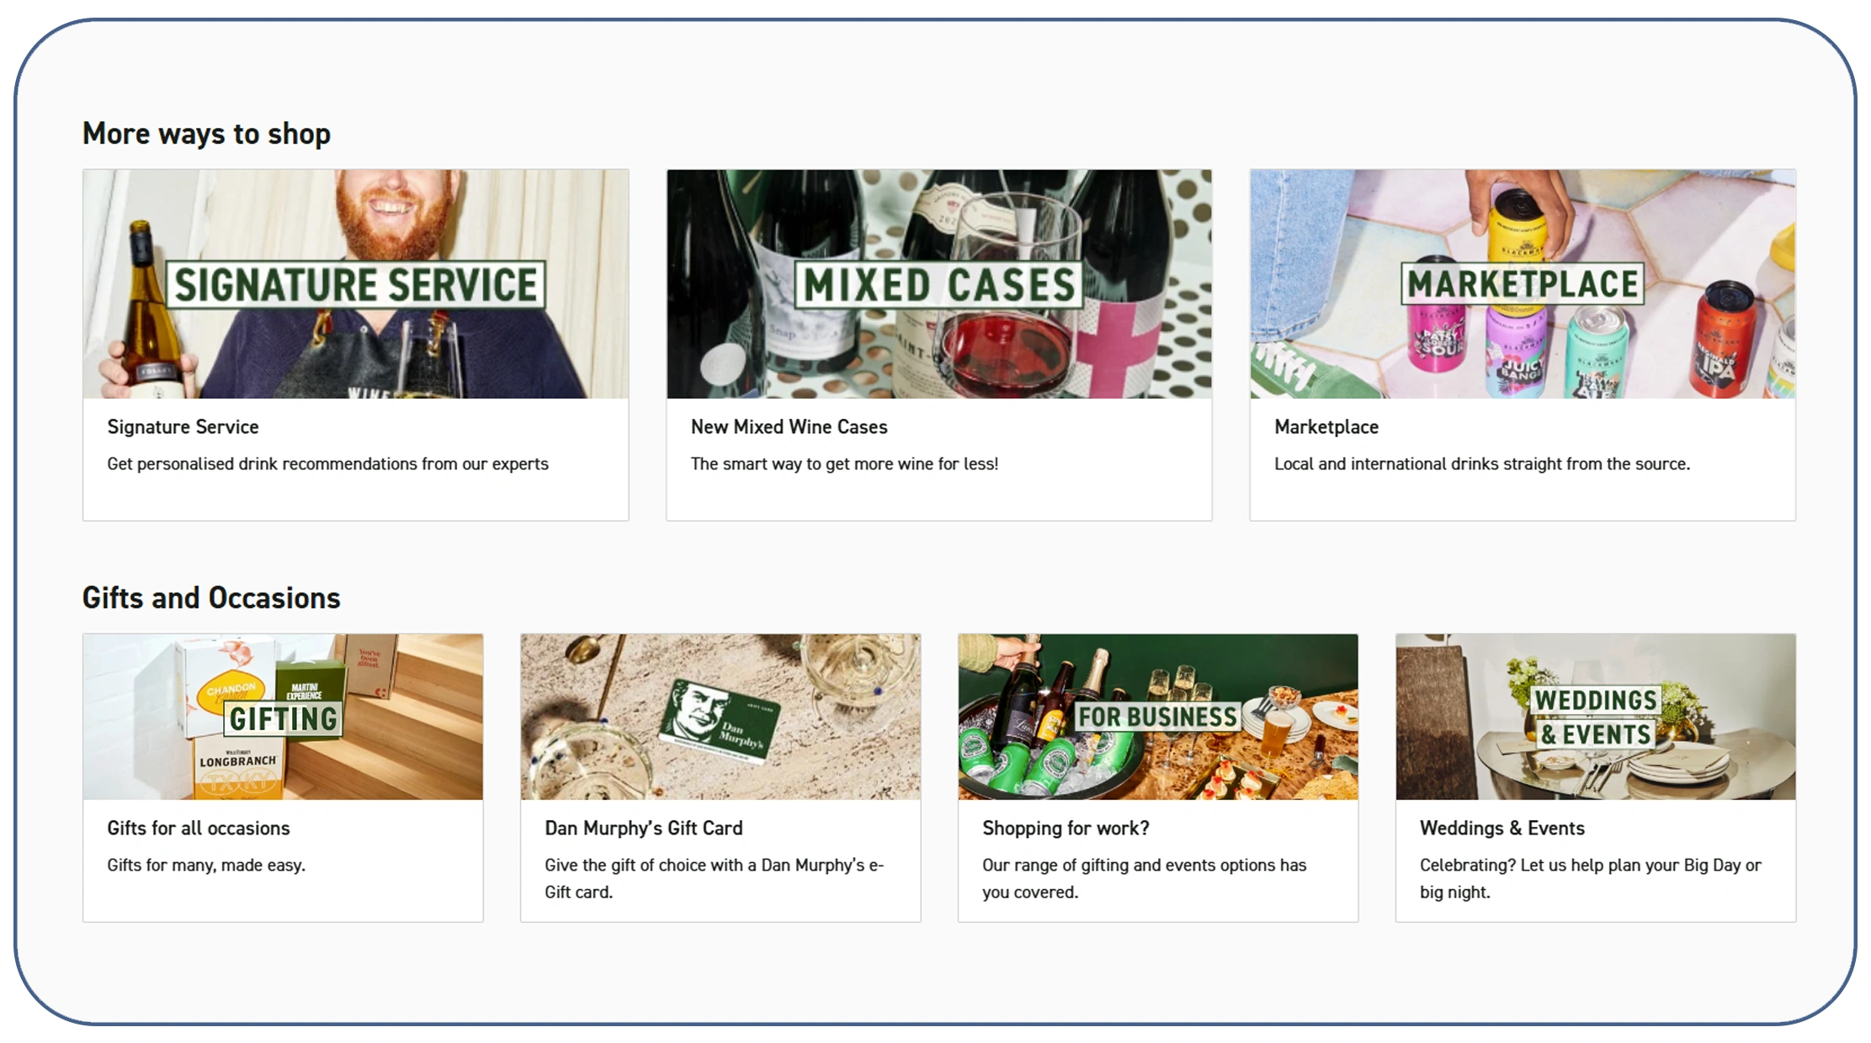This screenshot has width=1871, height=1043.
Task: Click 'The smart way to get more wine' text
Action: 844,464
